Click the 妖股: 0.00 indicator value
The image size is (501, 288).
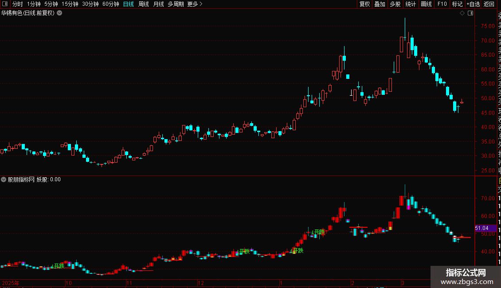49,179
